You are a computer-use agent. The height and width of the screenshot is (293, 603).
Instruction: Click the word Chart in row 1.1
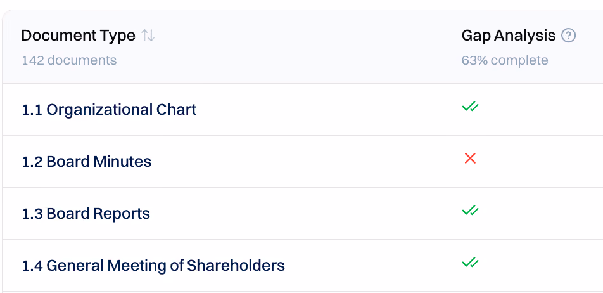177,110
